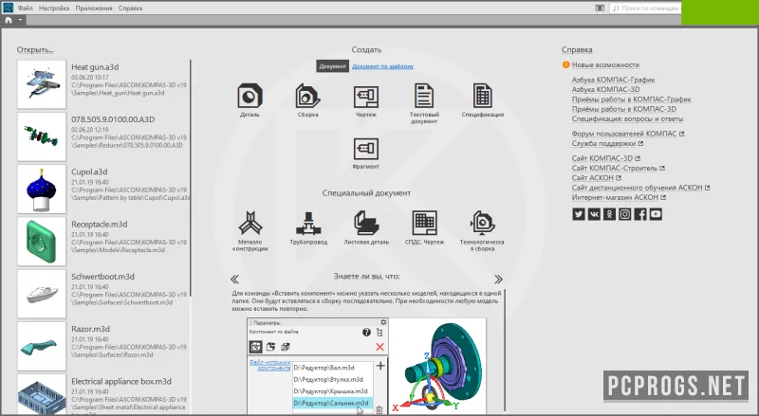This screenshot has height=416, width=759.
Task: Switch to Документ по шаблону
Action: click(x=383, y=66)
